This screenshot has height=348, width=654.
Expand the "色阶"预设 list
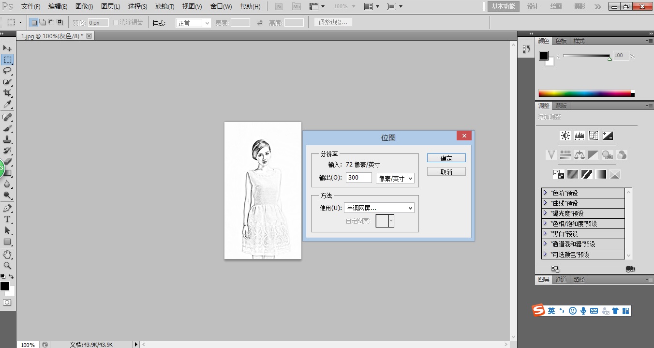coord(545,193)
